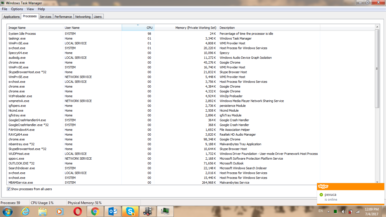Viewport: 386px width, 217px height.
Task: Toggle Show processes from all users checkbox
Action: point(8,189)
